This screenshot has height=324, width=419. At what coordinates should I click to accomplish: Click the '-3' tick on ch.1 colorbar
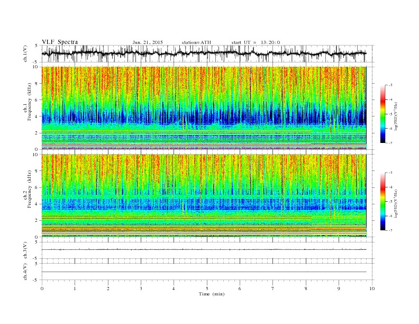390,85
